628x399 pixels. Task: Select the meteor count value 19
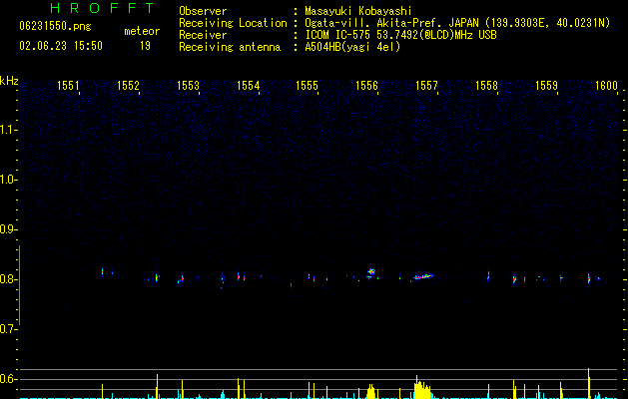point(145,46)
